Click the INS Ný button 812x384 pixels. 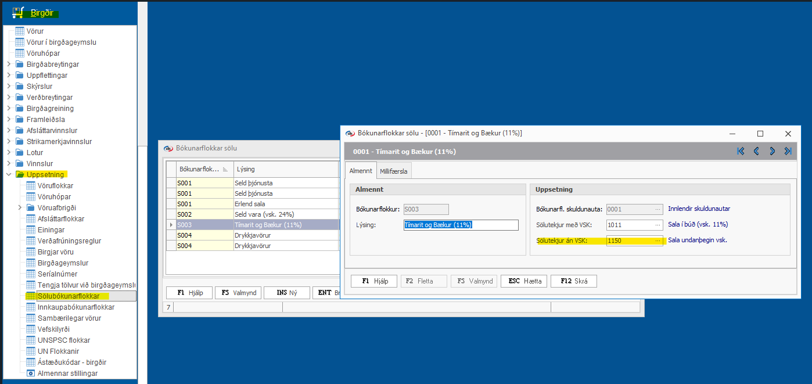[286, 293]
